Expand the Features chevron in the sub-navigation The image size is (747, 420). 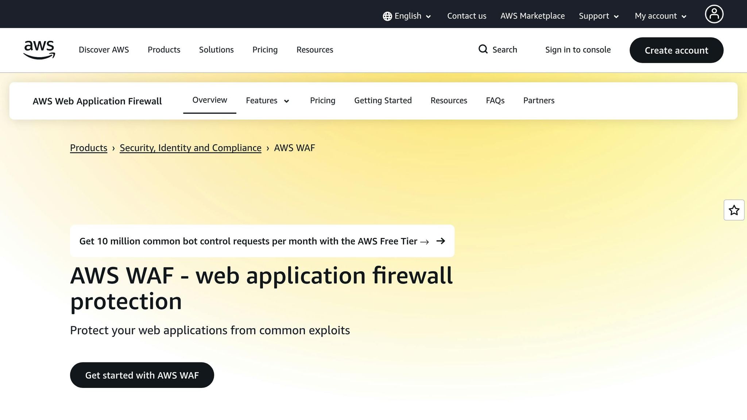pyautogui.click(x=287, y=101)
